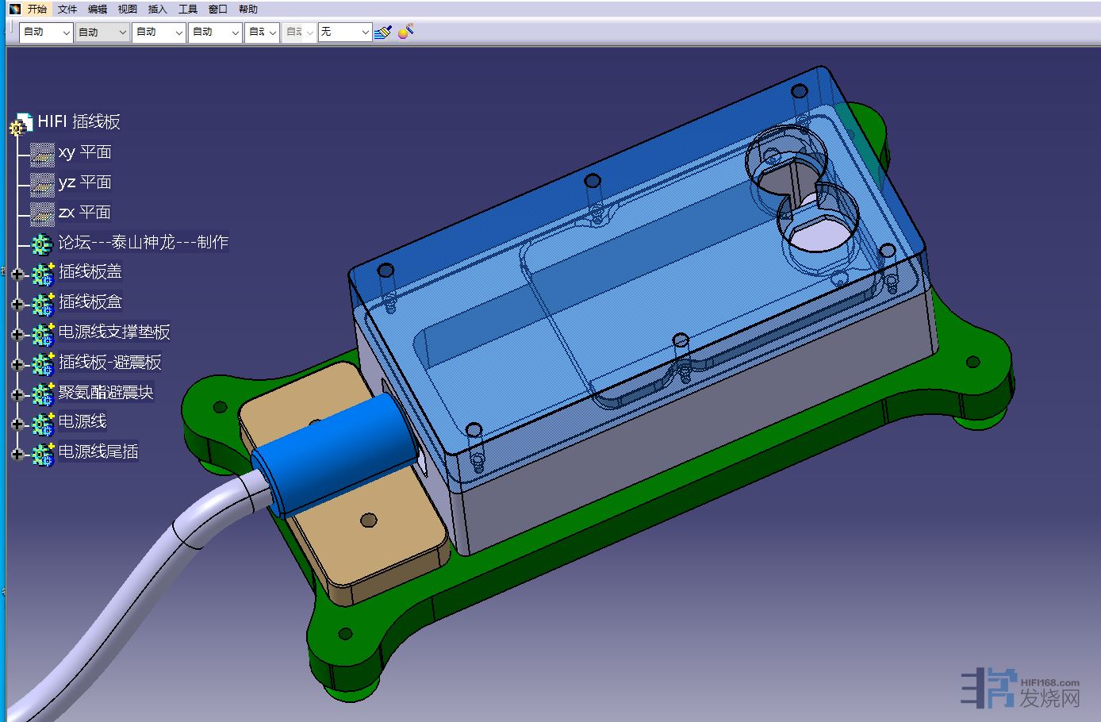Click the 聚氨酯避震块 body gear icon
The width and height of the screenshot is (1101, 722).
pyautogui.click(x=42, y=394)
